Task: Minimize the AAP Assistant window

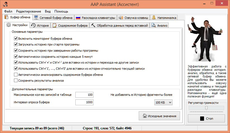Action: 204,4
